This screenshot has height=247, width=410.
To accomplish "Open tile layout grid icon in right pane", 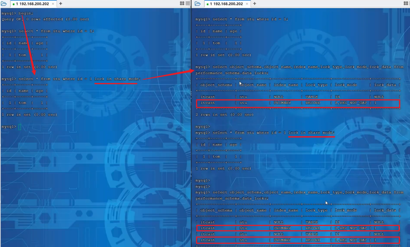I will 406,3.
